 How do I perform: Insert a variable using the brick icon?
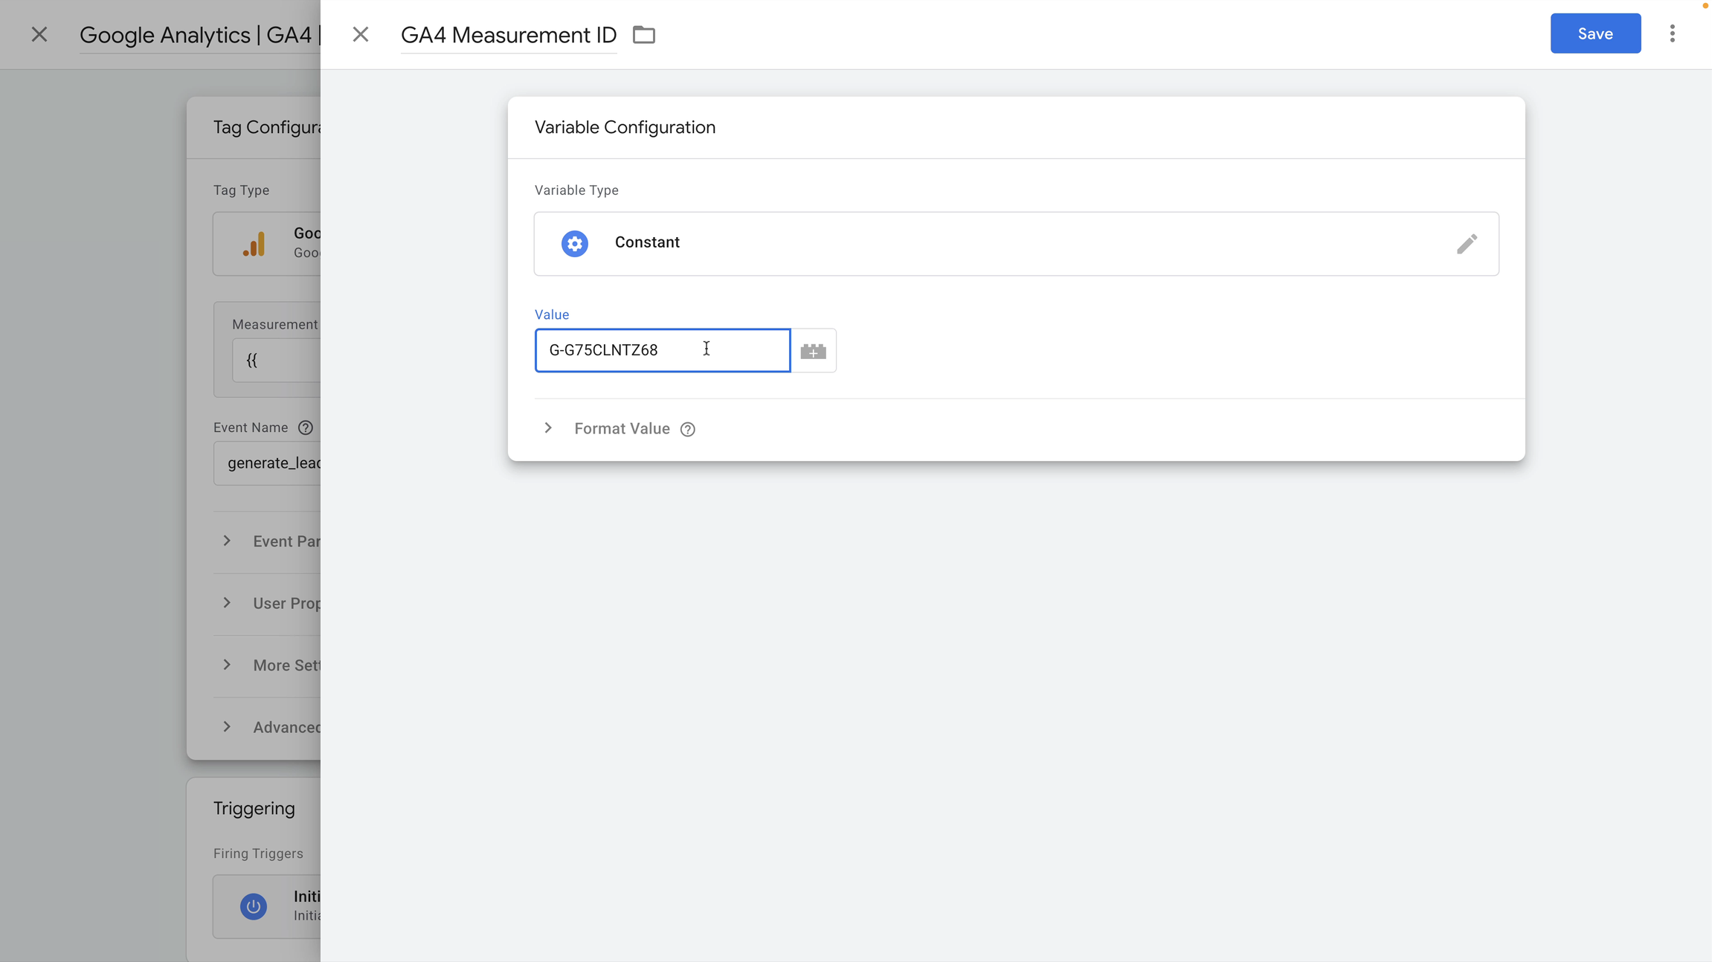point(813,350)
